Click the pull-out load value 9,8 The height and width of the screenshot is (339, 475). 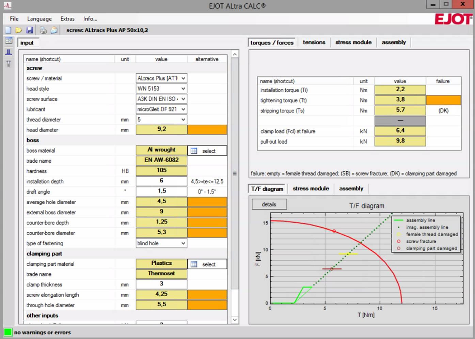coord(400,141)
